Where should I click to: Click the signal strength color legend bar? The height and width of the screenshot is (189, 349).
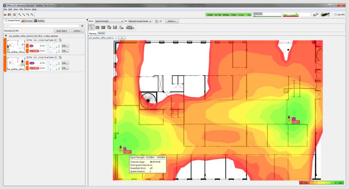click(322, 183)
